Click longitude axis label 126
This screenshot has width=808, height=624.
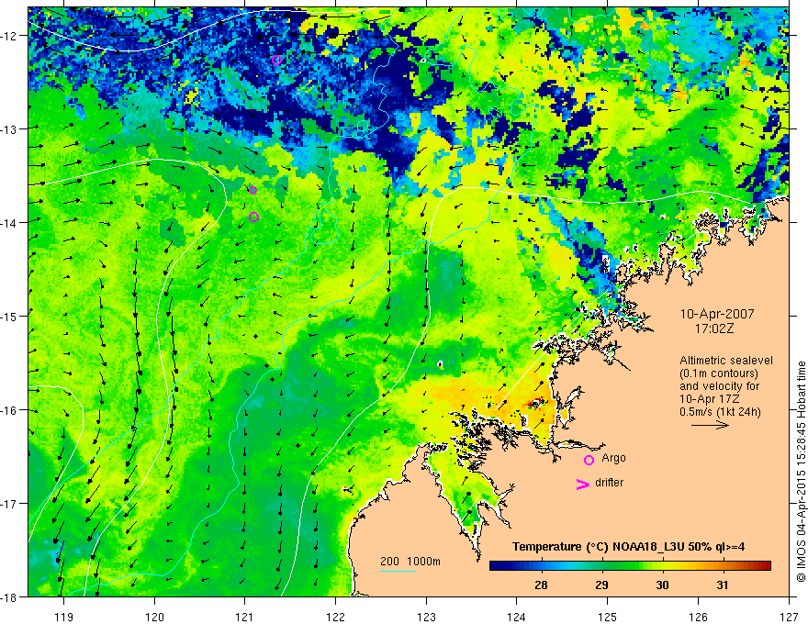(698, 617)
